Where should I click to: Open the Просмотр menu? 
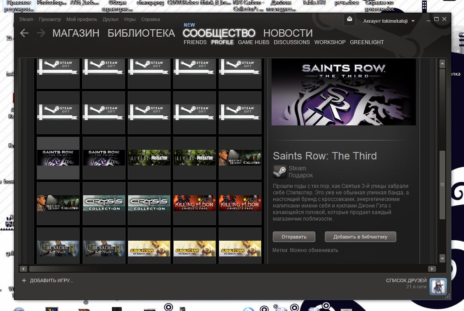click(x=50, y=19)
